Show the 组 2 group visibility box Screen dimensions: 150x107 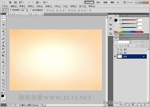coord(115,49)
